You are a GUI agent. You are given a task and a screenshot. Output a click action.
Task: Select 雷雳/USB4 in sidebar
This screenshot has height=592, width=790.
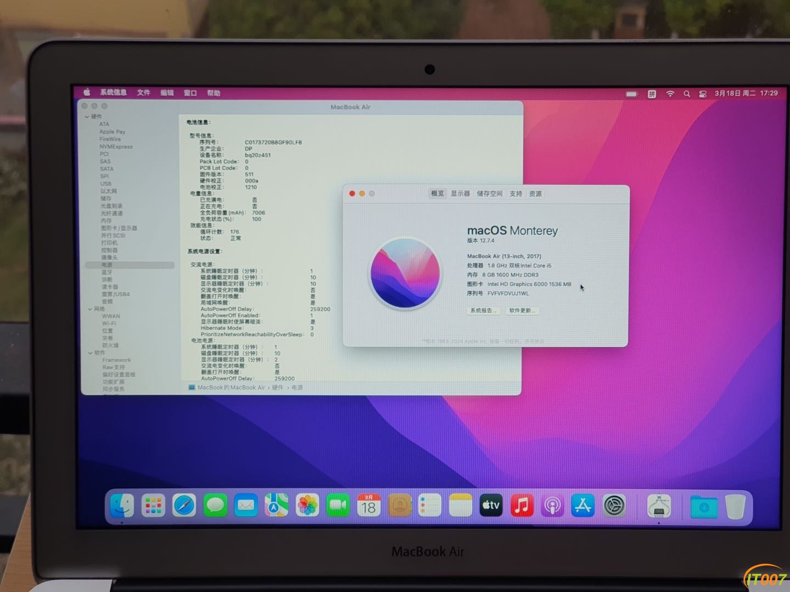point(116,294)
